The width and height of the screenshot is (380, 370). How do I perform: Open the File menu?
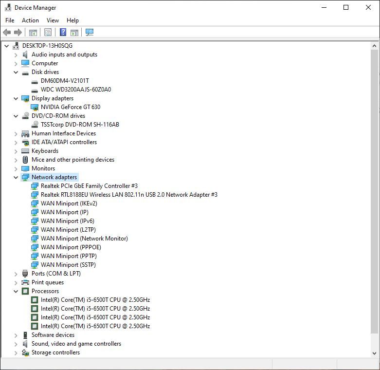(x=10, y=20)
